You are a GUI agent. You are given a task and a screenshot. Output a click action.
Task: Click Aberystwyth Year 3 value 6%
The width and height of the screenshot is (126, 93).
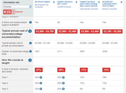[x=81, y=89]
